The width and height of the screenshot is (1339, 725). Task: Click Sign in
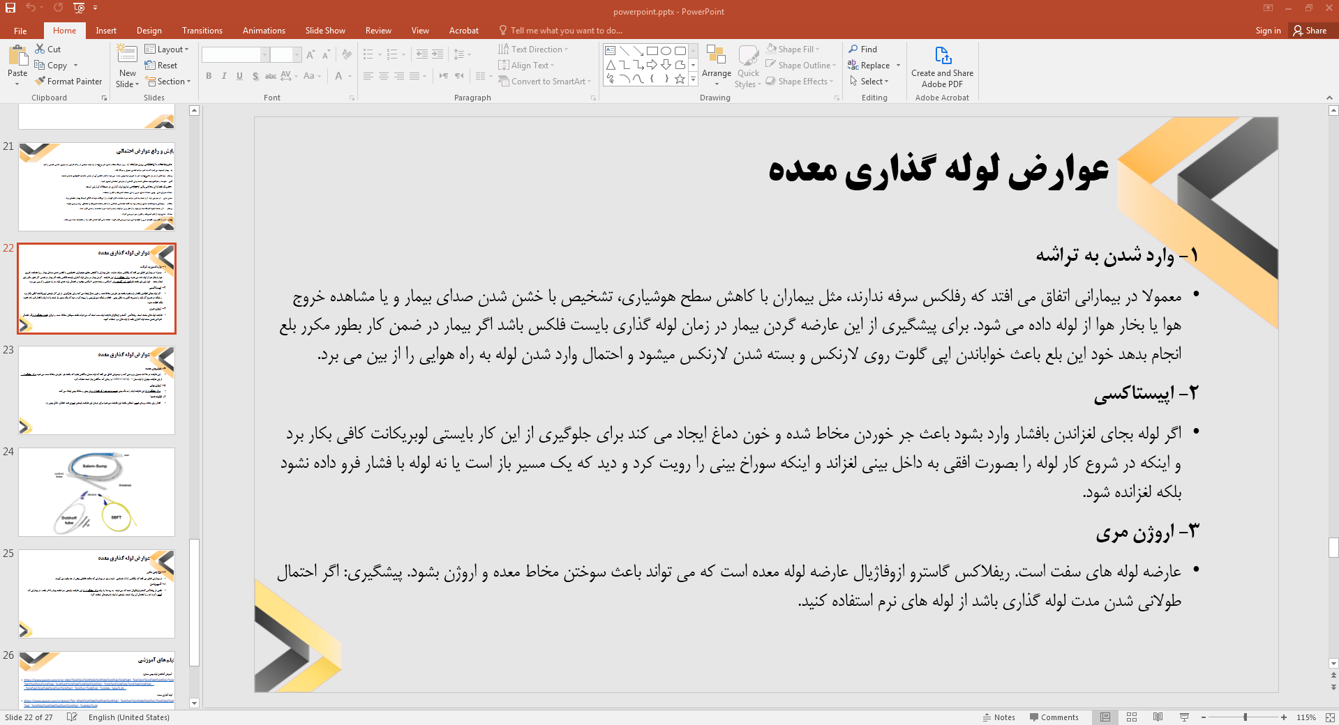pos(1268,31)
